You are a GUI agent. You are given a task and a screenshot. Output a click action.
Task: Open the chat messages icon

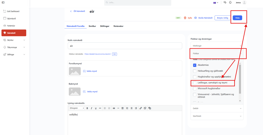click(225, 2)
